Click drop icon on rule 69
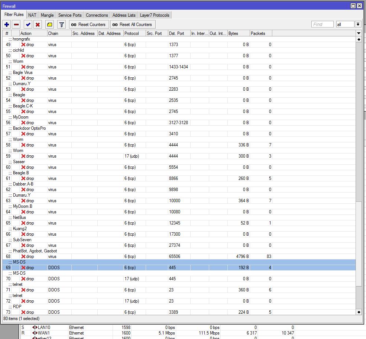This screenshot has height=339, width=366. [x=23, y=268]
